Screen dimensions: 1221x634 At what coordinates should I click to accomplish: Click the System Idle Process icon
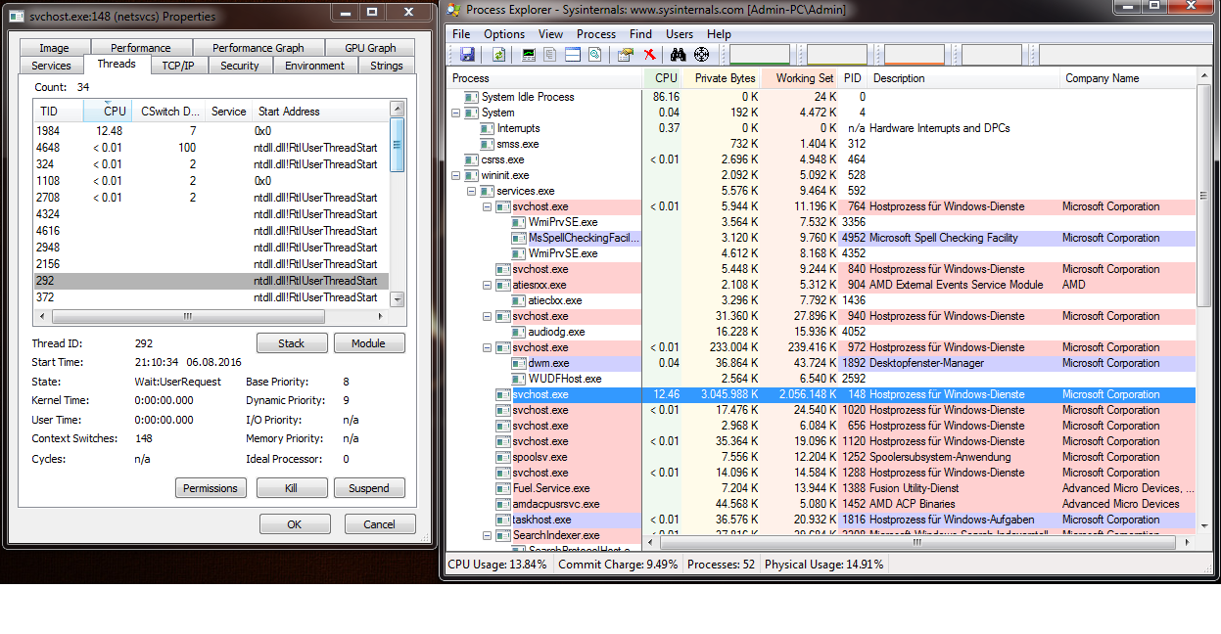[472, 97]
